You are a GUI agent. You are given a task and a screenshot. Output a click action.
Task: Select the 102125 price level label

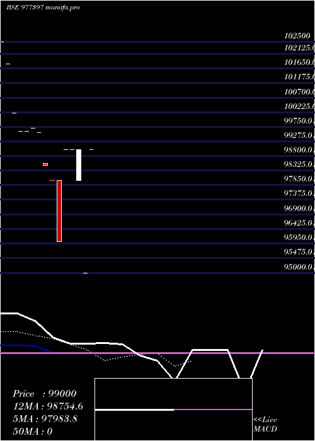(x=299, y=47)
